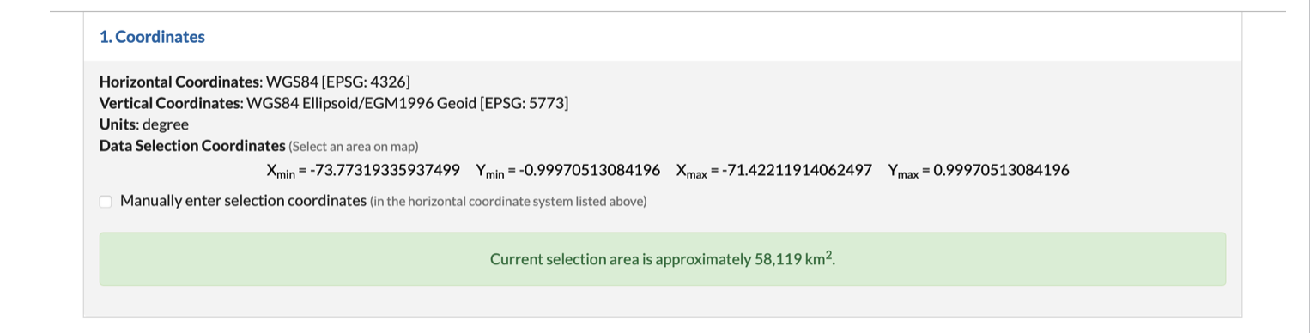Select the Ymax value 0.99970513084196
This screenshot has height=333, width=1310.
[1001, 170]
